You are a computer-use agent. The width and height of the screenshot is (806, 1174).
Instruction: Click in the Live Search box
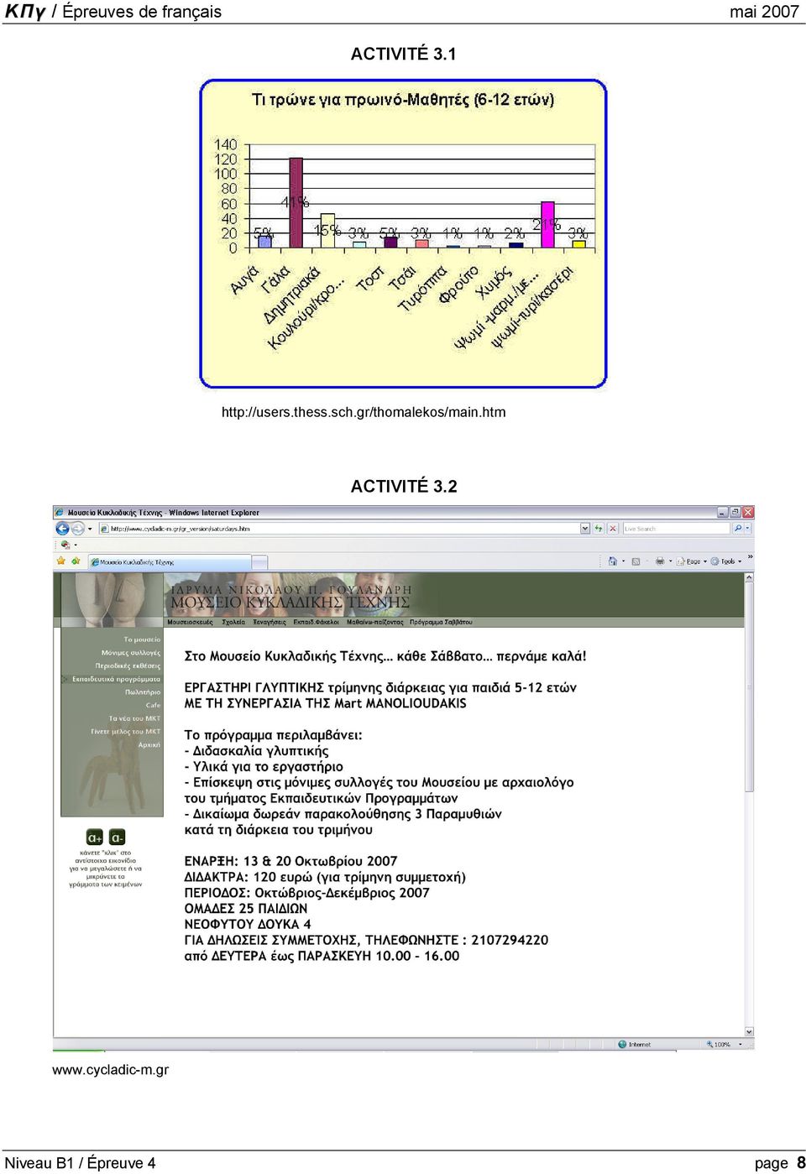676,529
